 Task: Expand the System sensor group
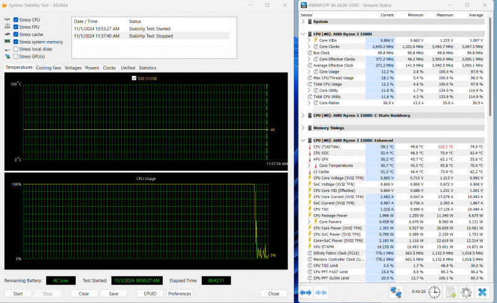pyautogui.click(x=303, y=22)
